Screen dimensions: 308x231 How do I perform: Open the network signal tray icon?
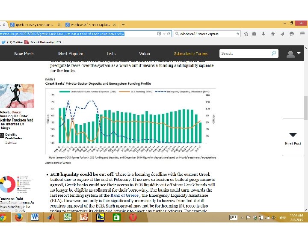click(267, 218)
